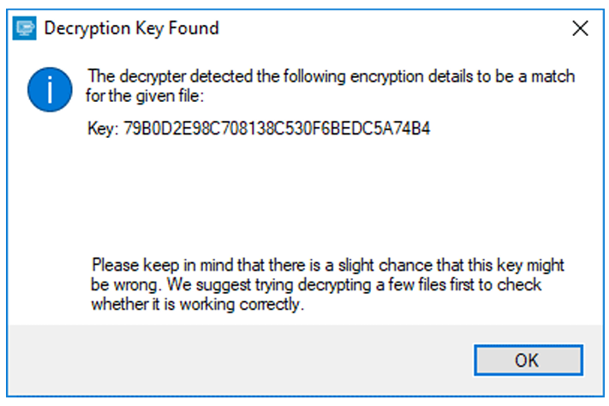Click the word 'match' in the first line

pos(552,76)
